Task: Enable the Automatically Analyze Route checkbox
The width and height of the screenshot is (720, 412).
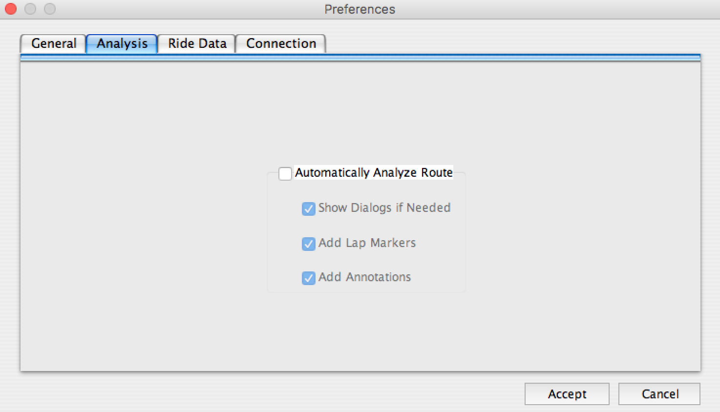Action: pos(285,173)
